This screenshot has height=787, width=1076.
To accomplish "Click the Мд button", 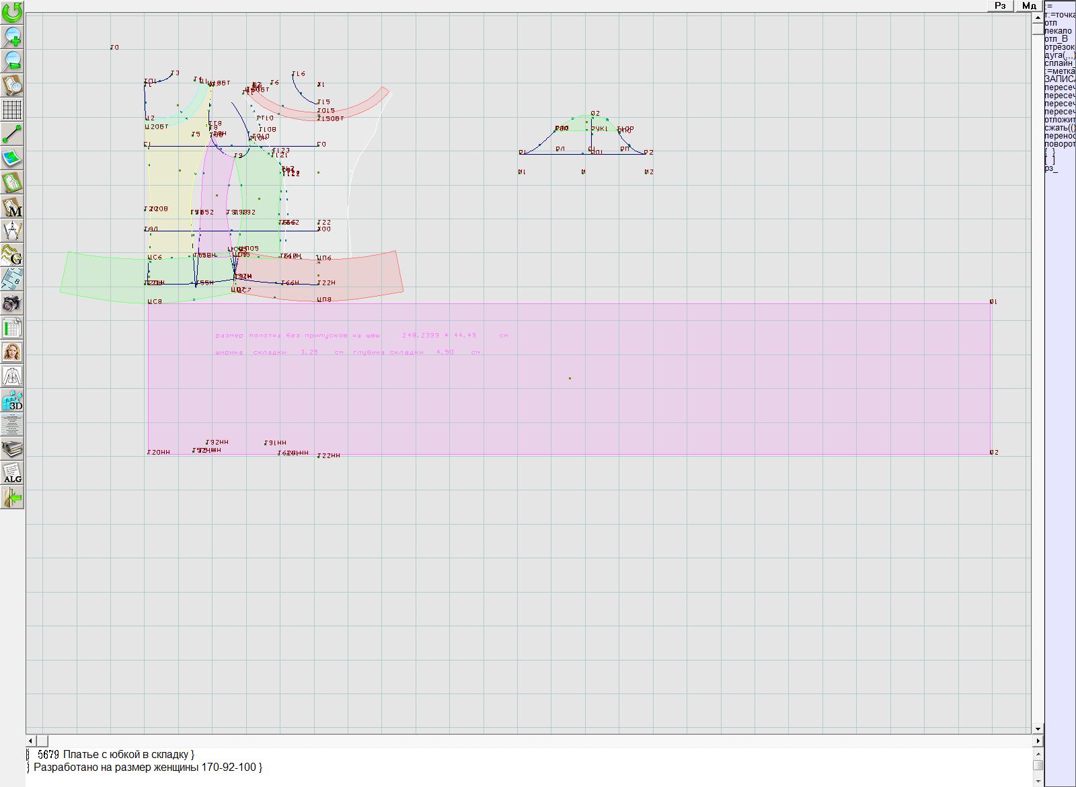I will (x=1029, y=6).
